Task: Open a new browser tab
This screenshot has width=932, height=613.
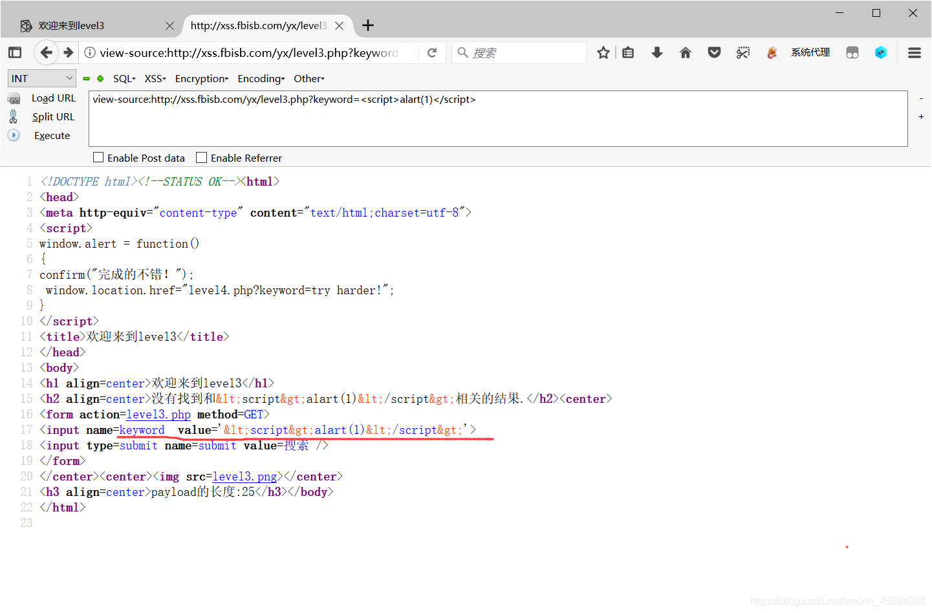Action: tap(368, 25)
